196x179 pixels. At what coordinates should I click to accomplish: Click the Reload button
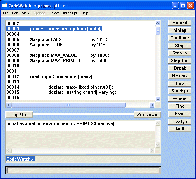point(180,23)
